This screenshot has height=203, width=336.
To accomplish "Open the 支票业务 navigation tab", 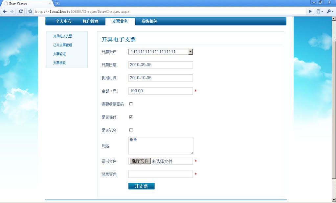I will coord(120,21).
